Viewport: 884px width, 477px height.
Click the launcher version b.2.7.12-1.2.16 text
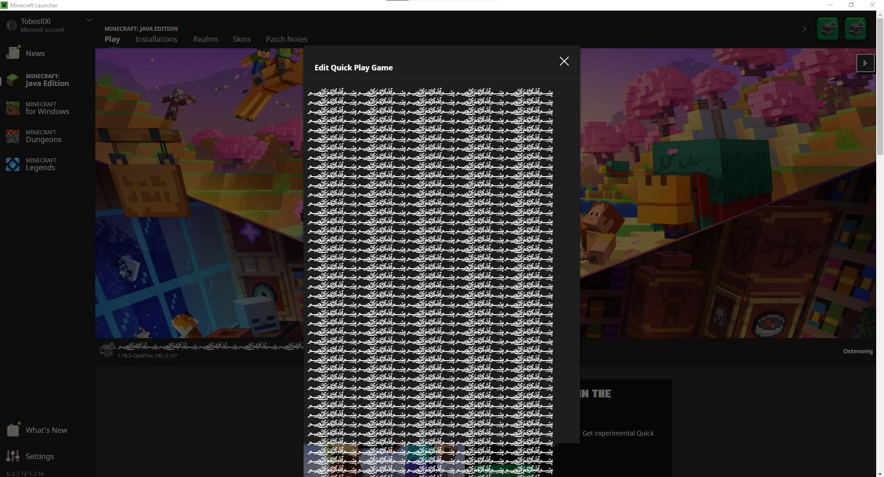pyautogui.click(x=25, y=473)
